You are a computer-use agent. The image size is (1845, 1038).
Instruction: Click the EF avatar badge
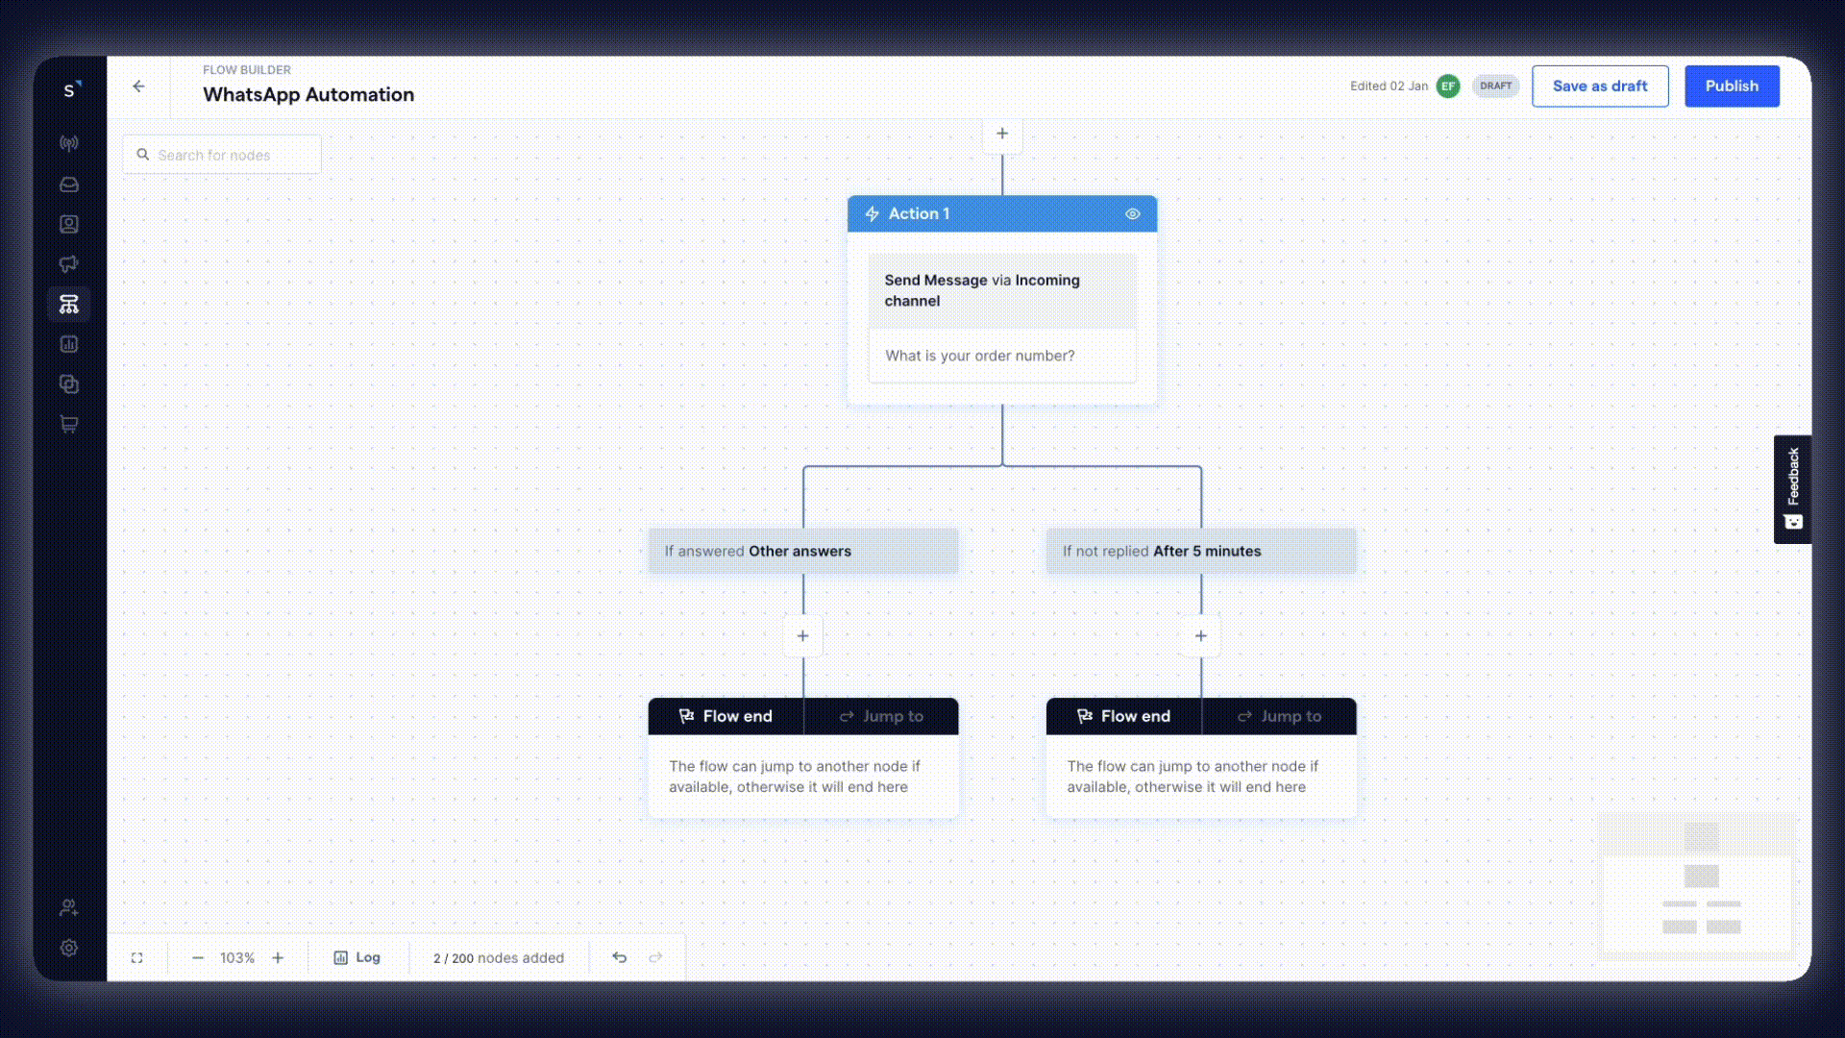(1448, 86)
